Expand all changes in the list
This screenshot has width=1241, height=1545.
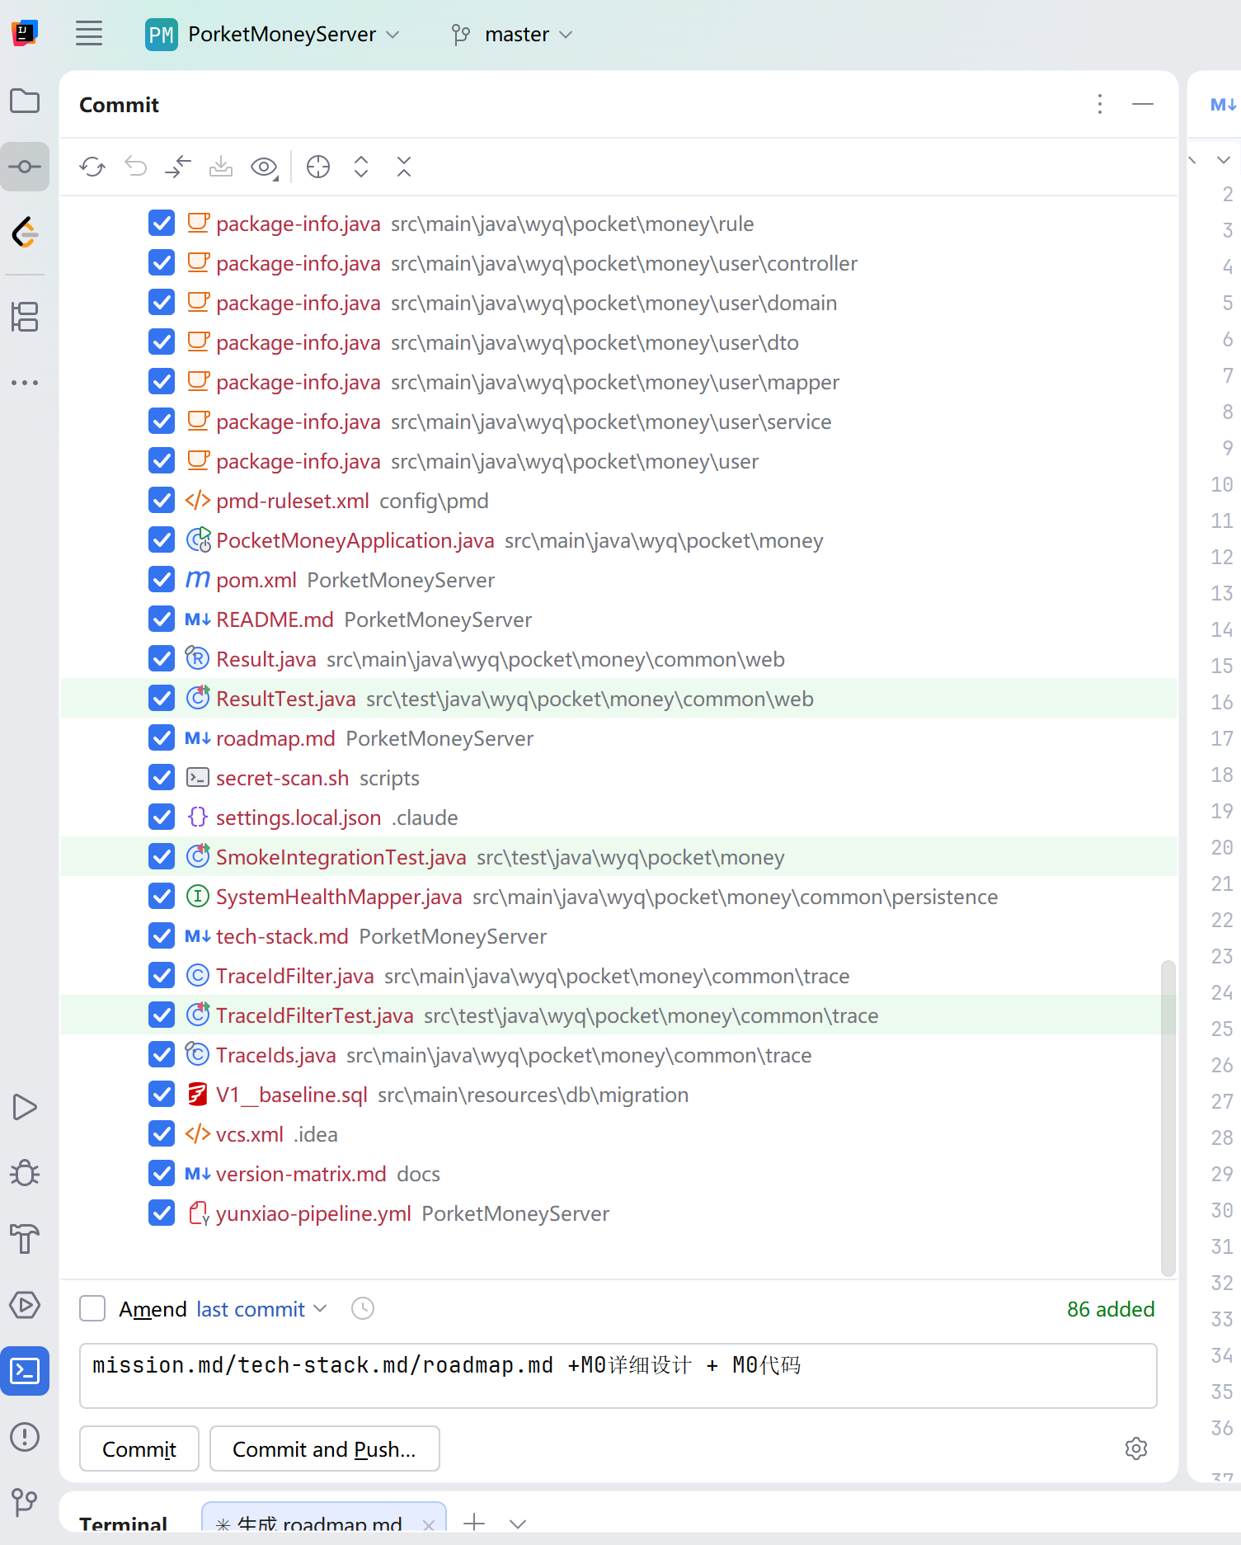pos(361,167)
